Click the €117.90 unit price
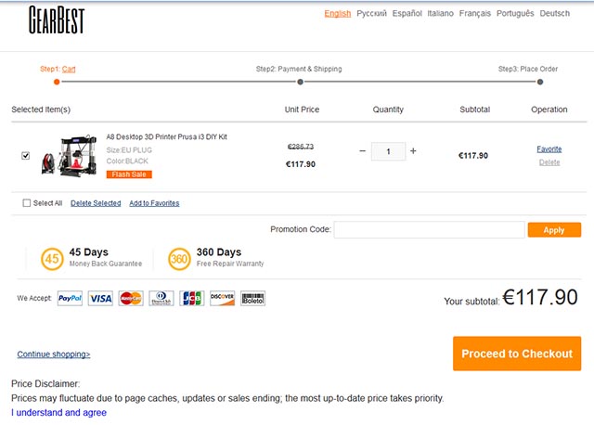Screen dimensions: 594x425 tap(301, 164)
